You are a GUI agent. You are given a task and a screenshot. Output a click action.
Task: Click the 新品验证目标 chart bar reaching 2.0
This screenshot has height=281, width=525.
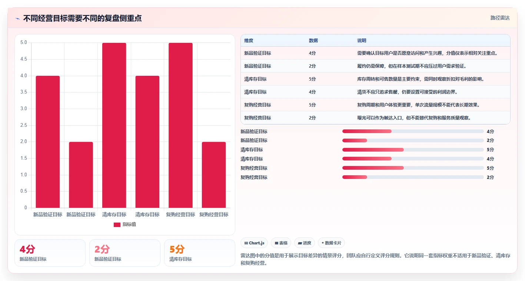81,175
